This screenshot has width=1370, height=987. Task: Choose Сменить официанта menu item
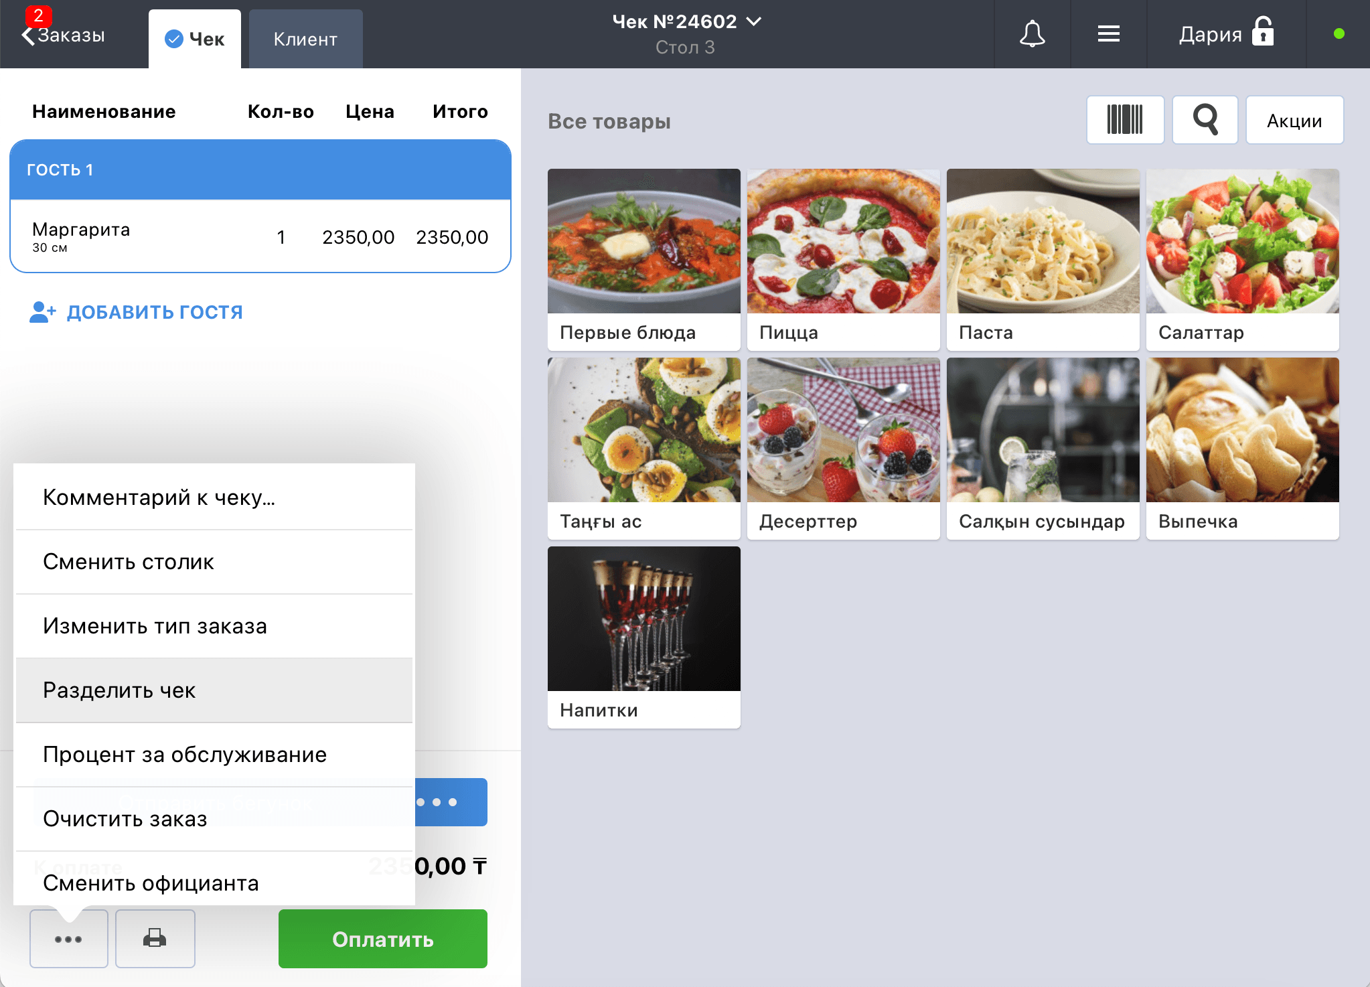[214, 879]
